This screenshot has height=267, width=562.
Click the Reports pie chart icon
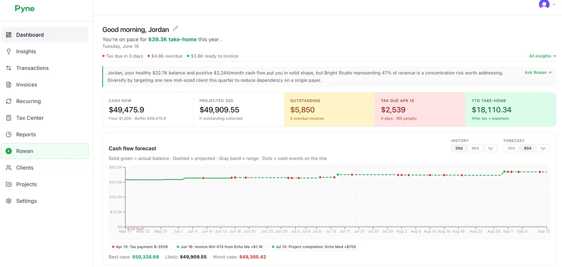pyautogui.click(x=9, y=134)
